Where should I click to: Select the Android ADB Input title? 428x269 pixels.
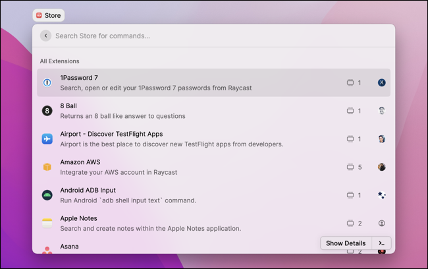[x=88, y=191]
